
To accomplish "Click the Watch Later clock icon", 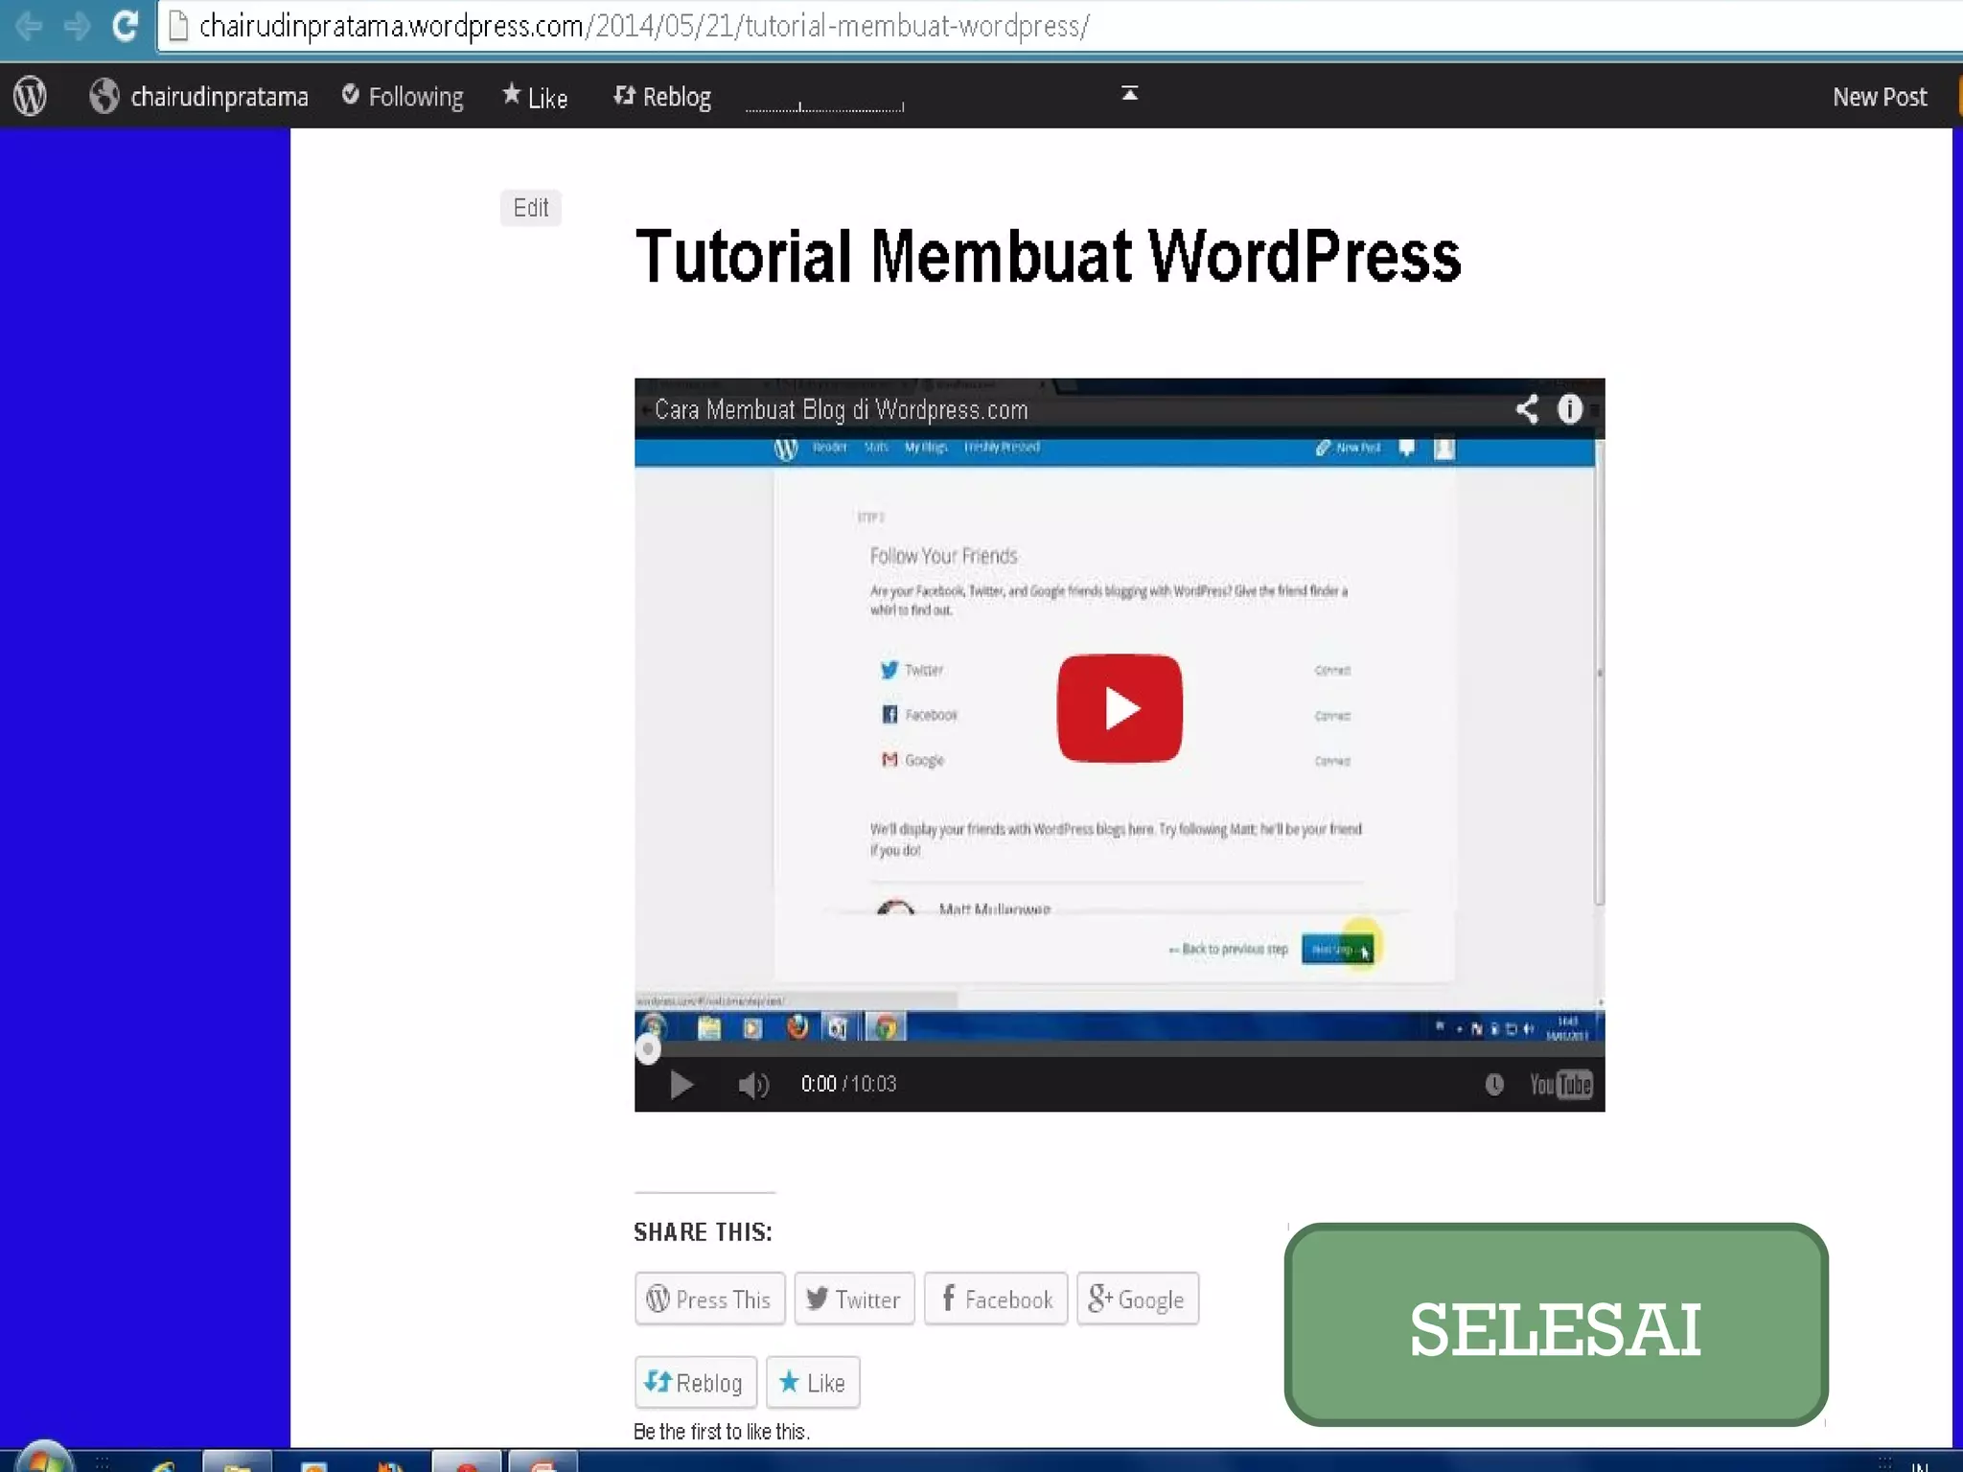I will [1493, 1084].
